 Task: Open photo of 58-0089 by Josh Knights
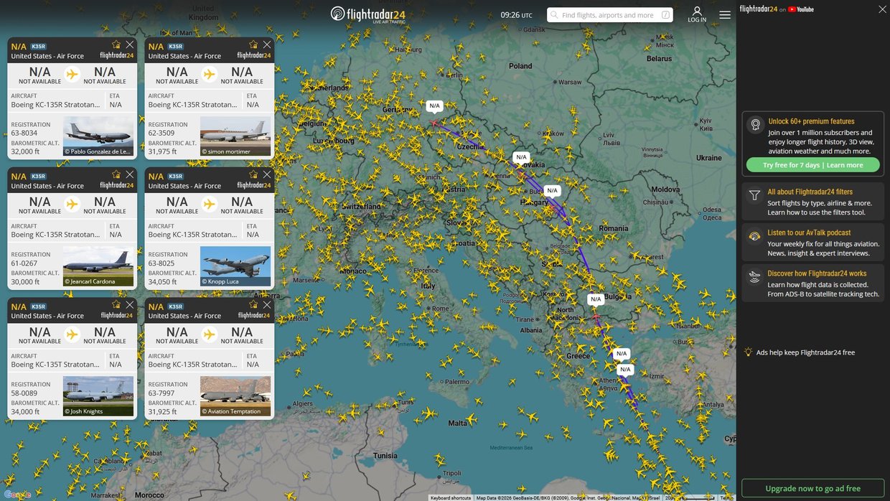(x=98, y=396)
